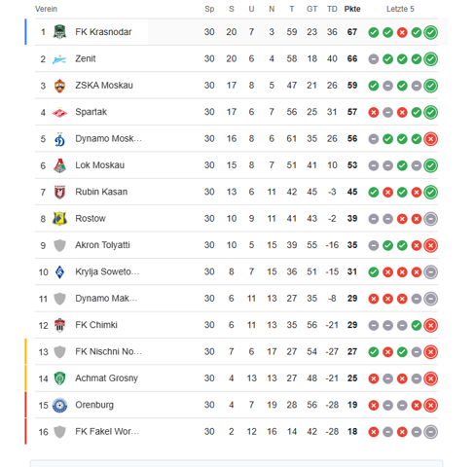Click the Dynamo Moskau blue D logo
This screenshot has width=475, height=467.
tap(59, 139)
